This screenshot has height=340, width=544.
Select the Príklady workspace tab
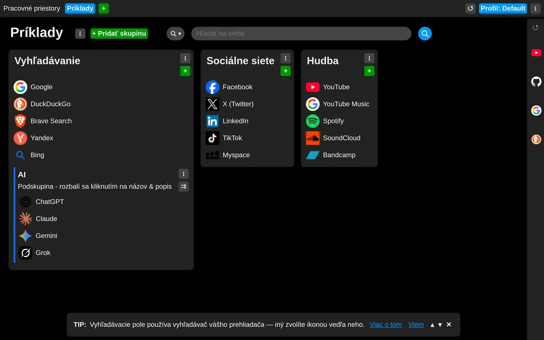click(80, 8)
